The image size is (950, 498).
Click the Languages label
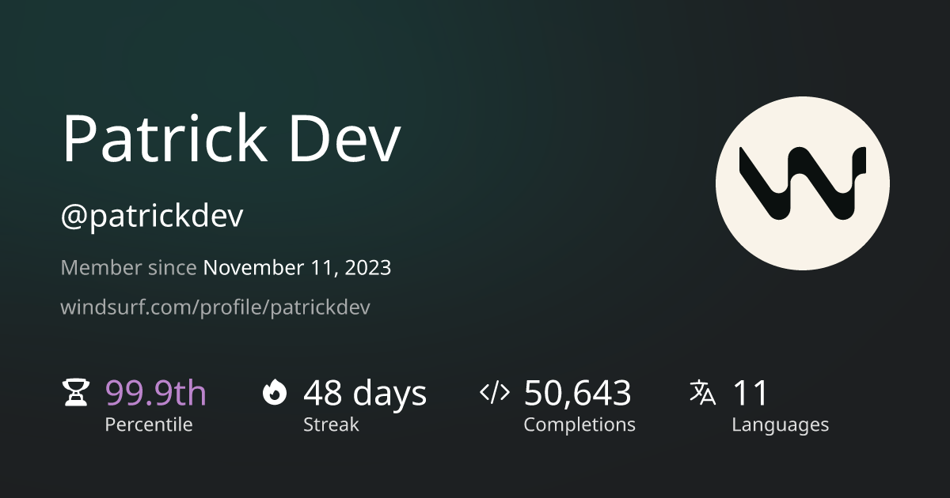(x=780, y=425)
